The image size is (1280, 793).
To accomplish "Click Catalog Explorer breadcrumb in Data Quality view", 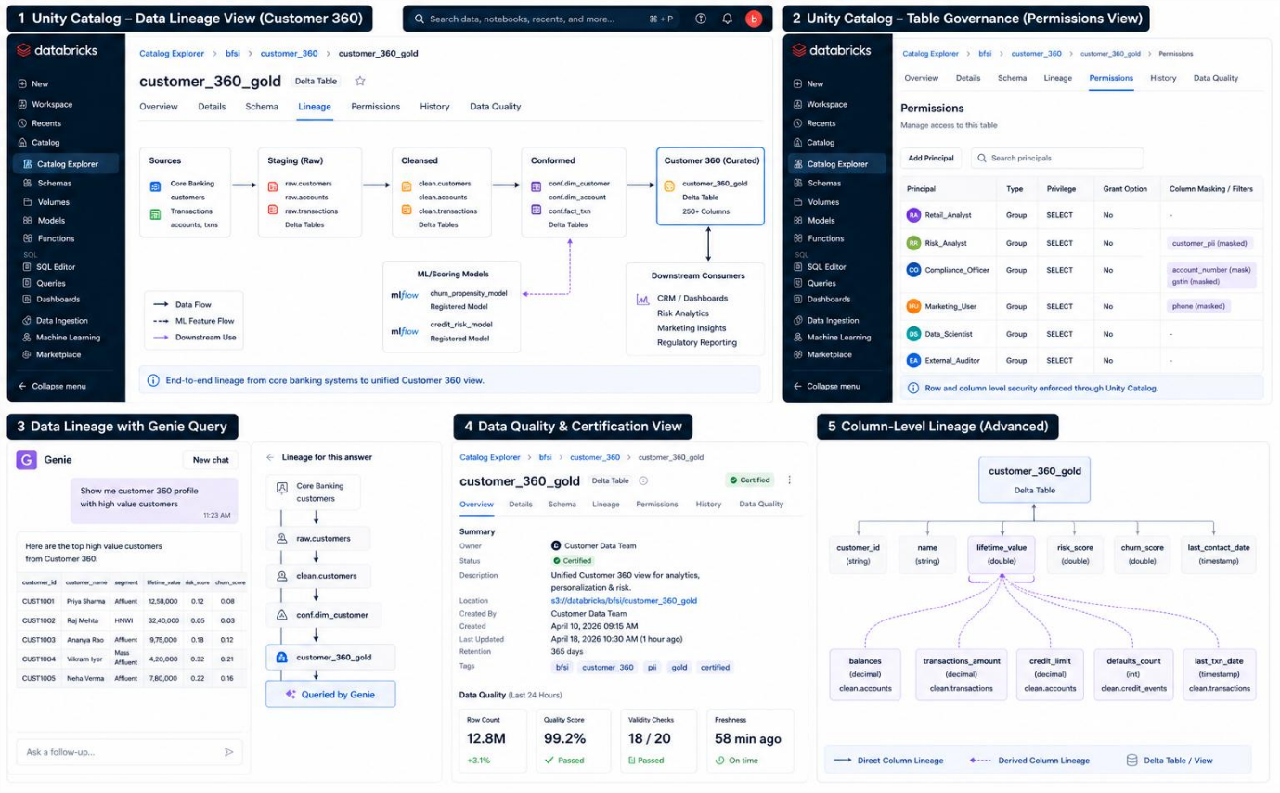I will [x=490, y=457].
